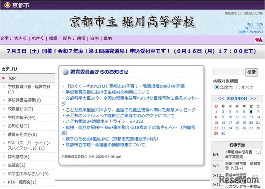
Task: Click the heart A accessibility icon
Action: tap(259, 40)
